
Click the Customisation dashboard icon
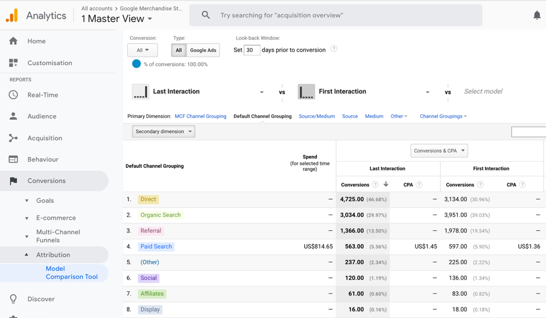(x=13, y=63)
